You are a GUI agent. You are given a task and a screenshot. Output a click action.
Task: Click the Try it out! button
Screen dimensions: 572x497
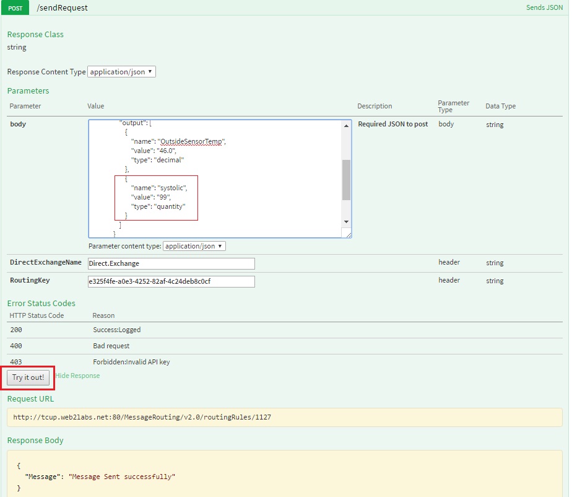28,377
